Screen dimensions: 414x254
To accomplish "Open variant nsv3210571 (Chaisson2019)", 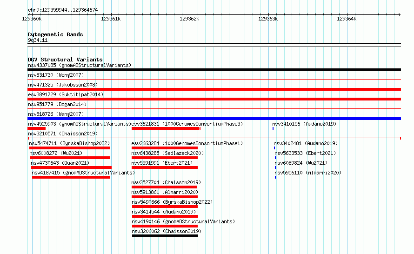I will 63,134.
